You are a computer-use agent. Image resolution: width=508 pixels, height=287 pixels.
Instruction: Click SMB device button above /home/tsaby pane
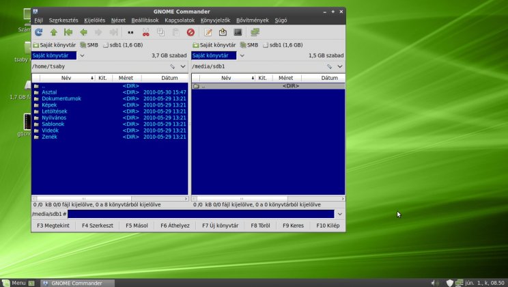click(x=89, y=45)
